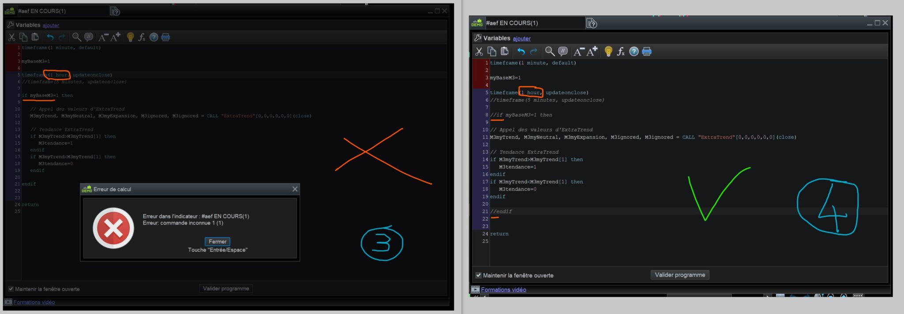This screenshot has height=314, width=904.
Task: Open the fx function library in left editor window
Action: 142,37
